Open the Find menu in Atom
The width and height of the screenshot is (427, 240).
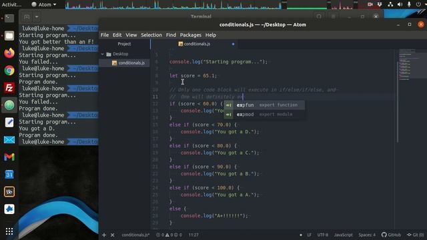171,35
